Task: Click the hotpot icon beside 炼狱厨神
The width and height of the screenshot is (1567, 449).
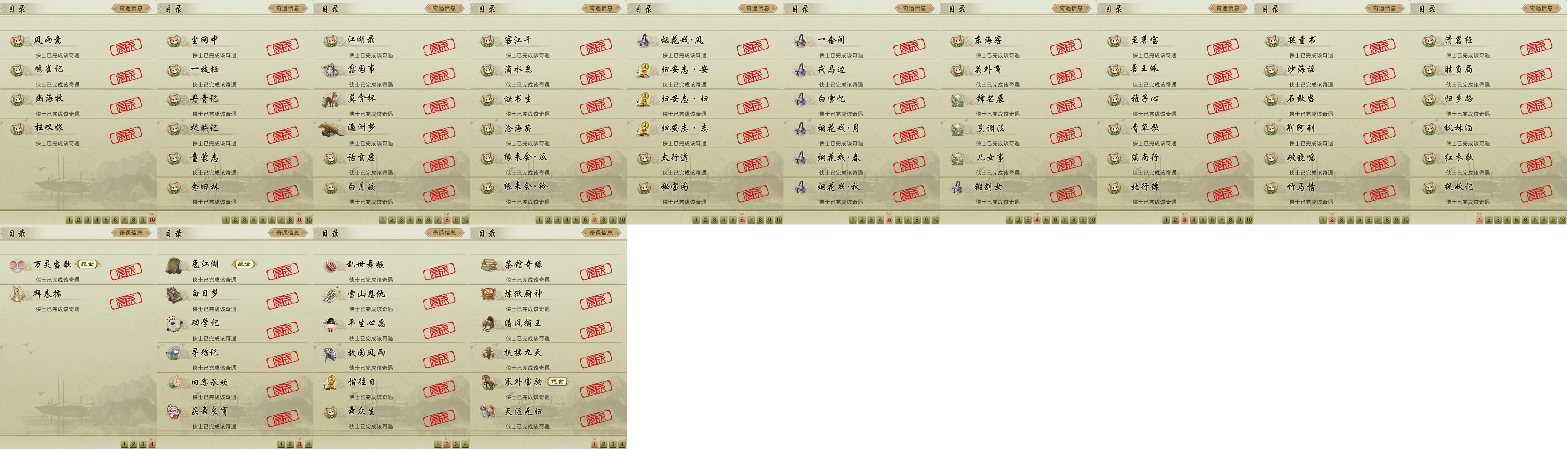Action: [488, 295]
